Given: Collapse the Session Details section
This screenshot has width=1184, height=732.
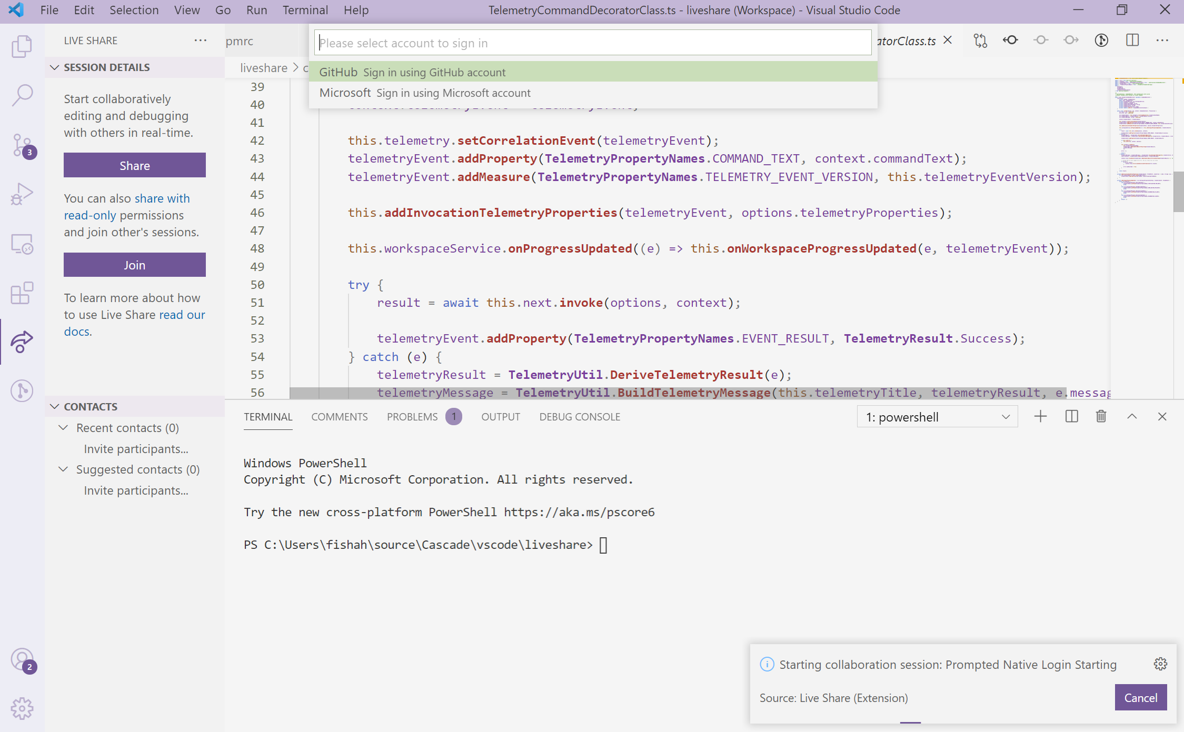Looking at the screenshot, I should point(55,67).
